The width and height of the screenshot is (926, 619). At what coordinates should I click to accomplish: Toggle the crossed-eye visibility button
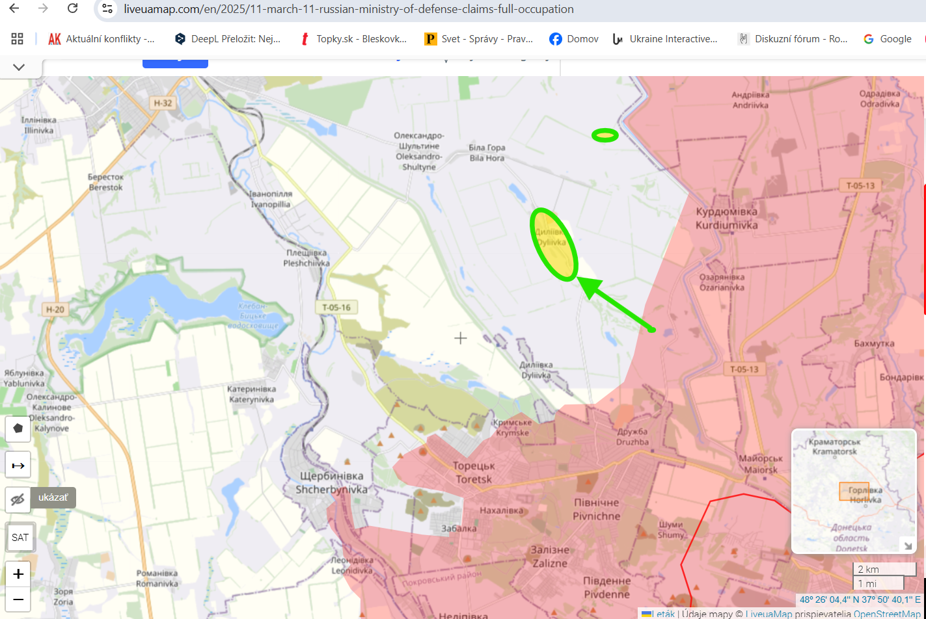[x=18, y=499]
